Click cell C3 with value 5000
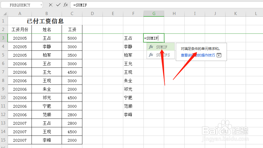 tap(72, 38)
